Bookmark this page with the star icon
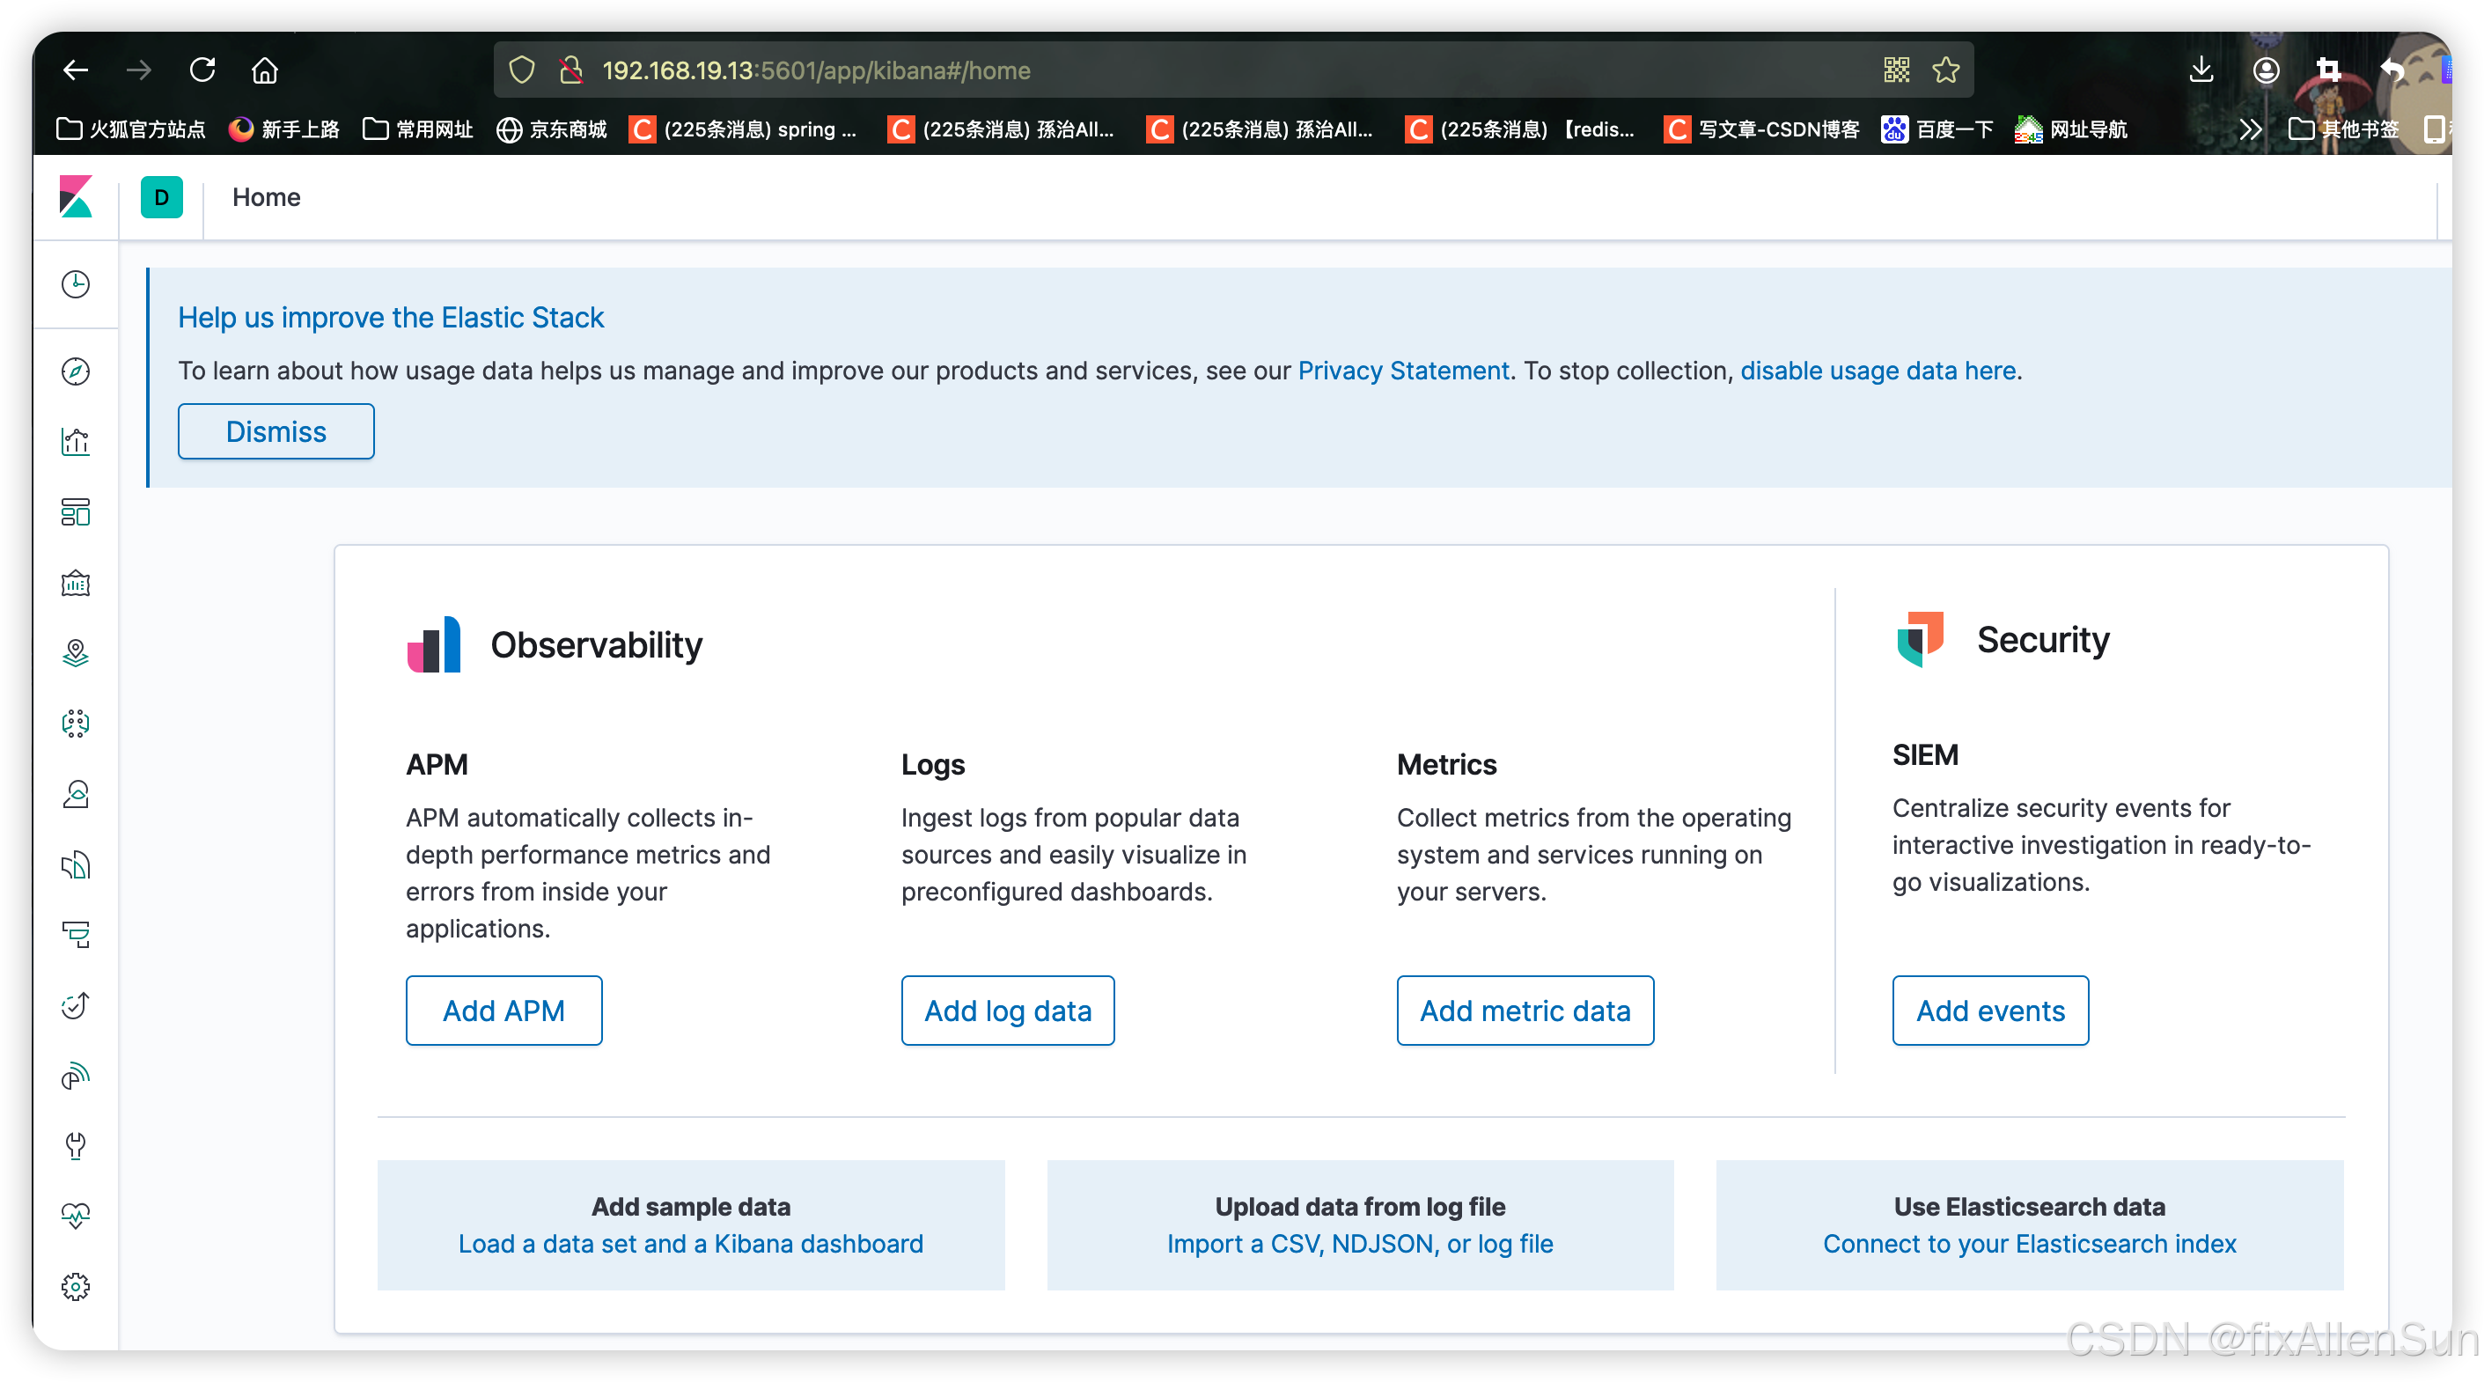Viewport: 2484px width, 1382px height. click(1945, 70)
